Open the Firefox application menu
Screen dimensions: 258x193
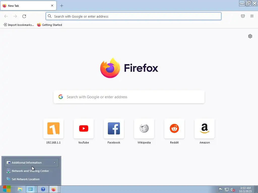point(252,16)
